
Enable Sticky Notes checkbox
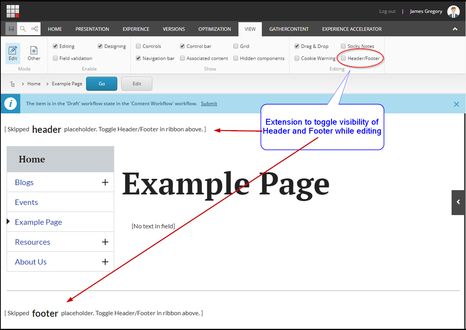point(343,46)
